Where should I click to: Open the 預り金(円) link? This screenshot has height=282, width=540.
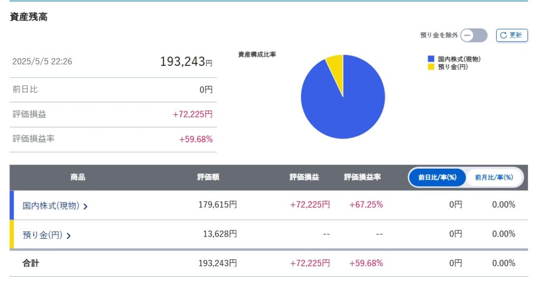click(42, 235)
